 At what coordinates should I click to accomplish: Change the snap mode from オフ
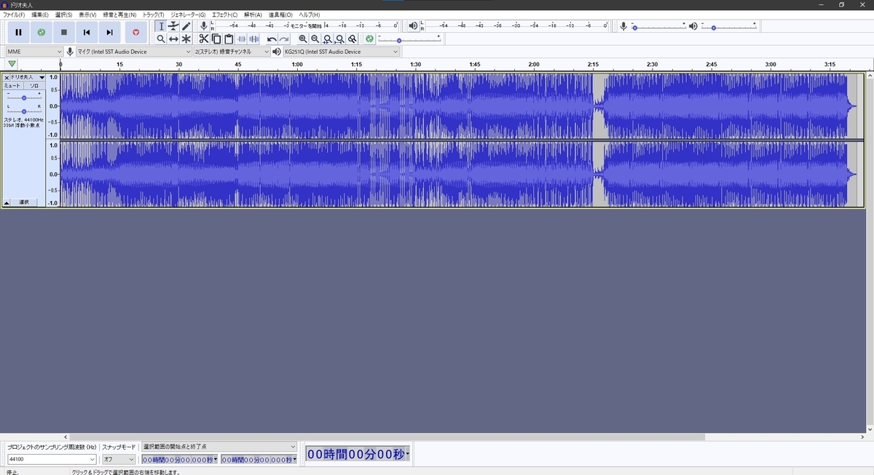(119, 459)
